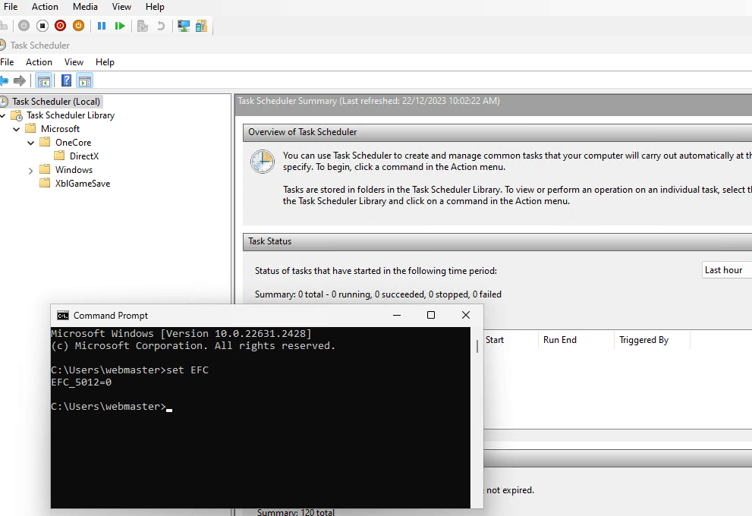This screenshot has height=516, width=752.
Task: Click the grey Start VM power icon
Action: [x=24, y=26]
